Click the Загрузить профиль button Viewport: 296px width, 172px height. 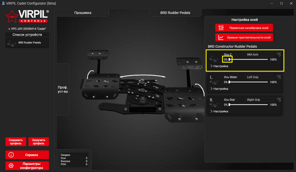(x=38, y=142)
